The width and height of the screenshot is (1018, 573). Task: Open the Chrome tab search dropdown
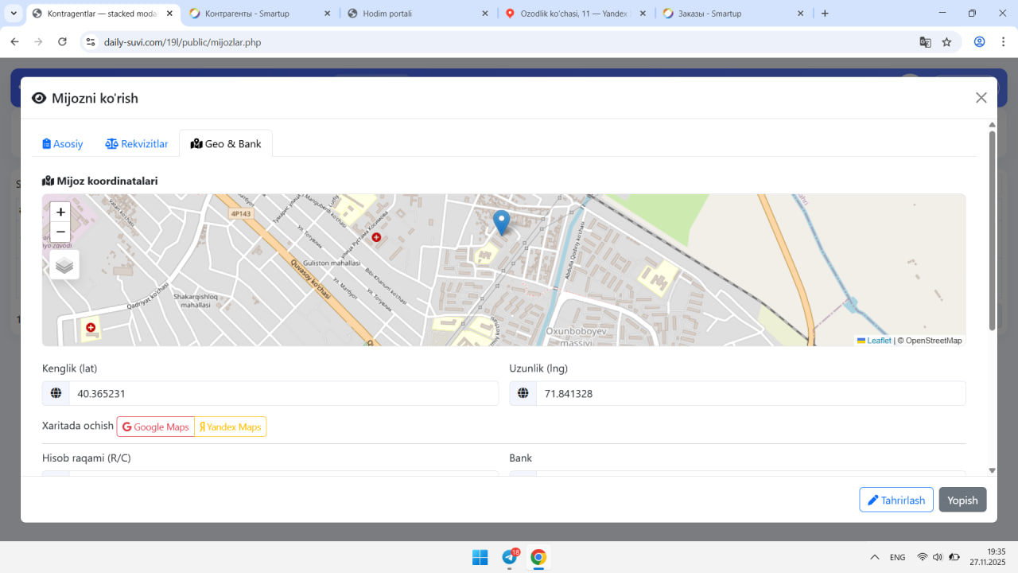click(14, 14)
